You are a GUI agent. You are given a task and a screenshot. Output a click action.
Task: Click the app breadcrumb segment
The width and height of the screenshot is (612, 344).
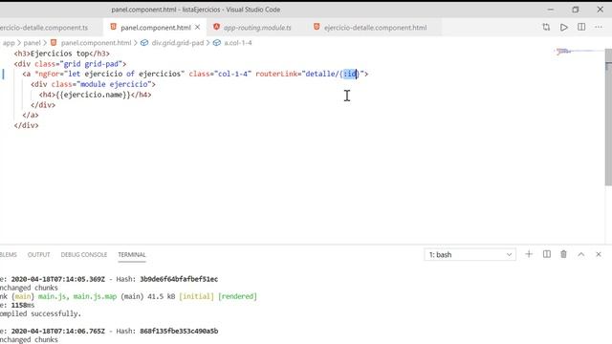click(x=9, y=43)
